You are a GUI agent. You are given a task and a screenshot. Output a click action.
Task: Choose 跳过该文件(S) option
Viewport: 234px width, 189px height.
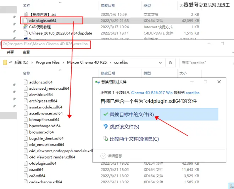pos(124,126)
